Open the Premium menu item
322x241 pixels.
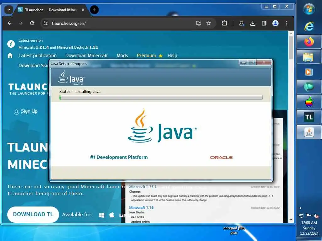[x=149, y=55]
